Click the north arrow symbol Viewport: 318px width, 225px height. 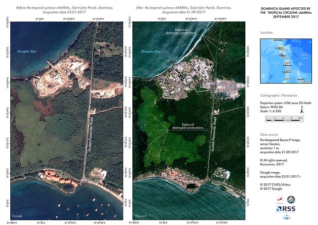[x=302, y=109]
